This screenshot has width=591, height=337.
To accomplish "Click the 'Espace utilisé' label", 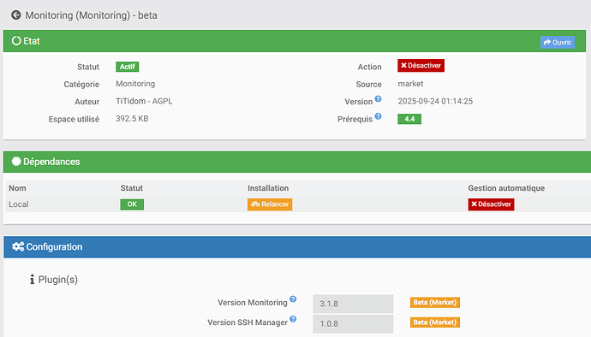I will coord(74,120).
